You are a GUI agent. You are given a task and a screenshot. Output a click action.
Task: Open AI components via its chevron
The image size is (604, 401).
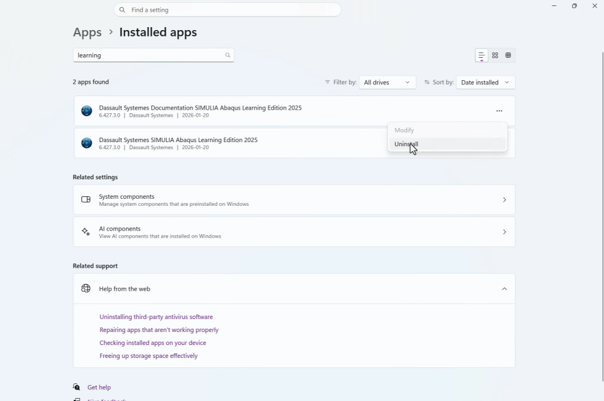tap(504, 232)
